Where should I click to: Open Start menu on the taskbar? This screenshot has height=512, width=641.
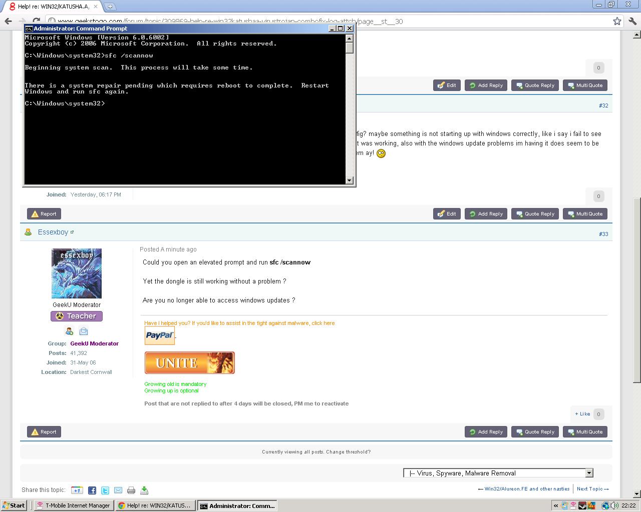pyautogui.click(x=14, y=505)
